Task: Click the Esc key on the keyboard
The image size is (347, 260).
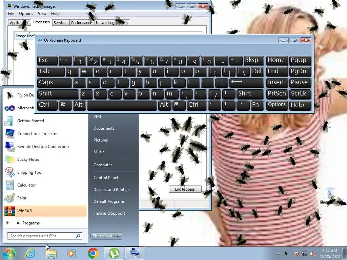Action: (47, 61)
